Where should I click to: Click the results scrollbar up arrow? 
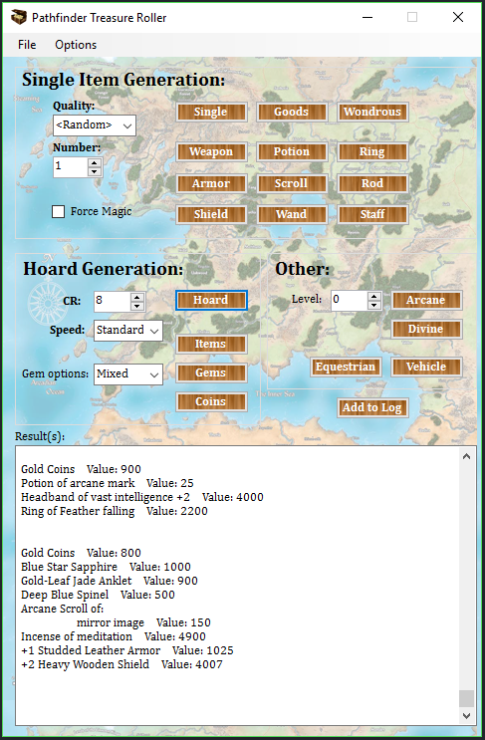(467, 456)
